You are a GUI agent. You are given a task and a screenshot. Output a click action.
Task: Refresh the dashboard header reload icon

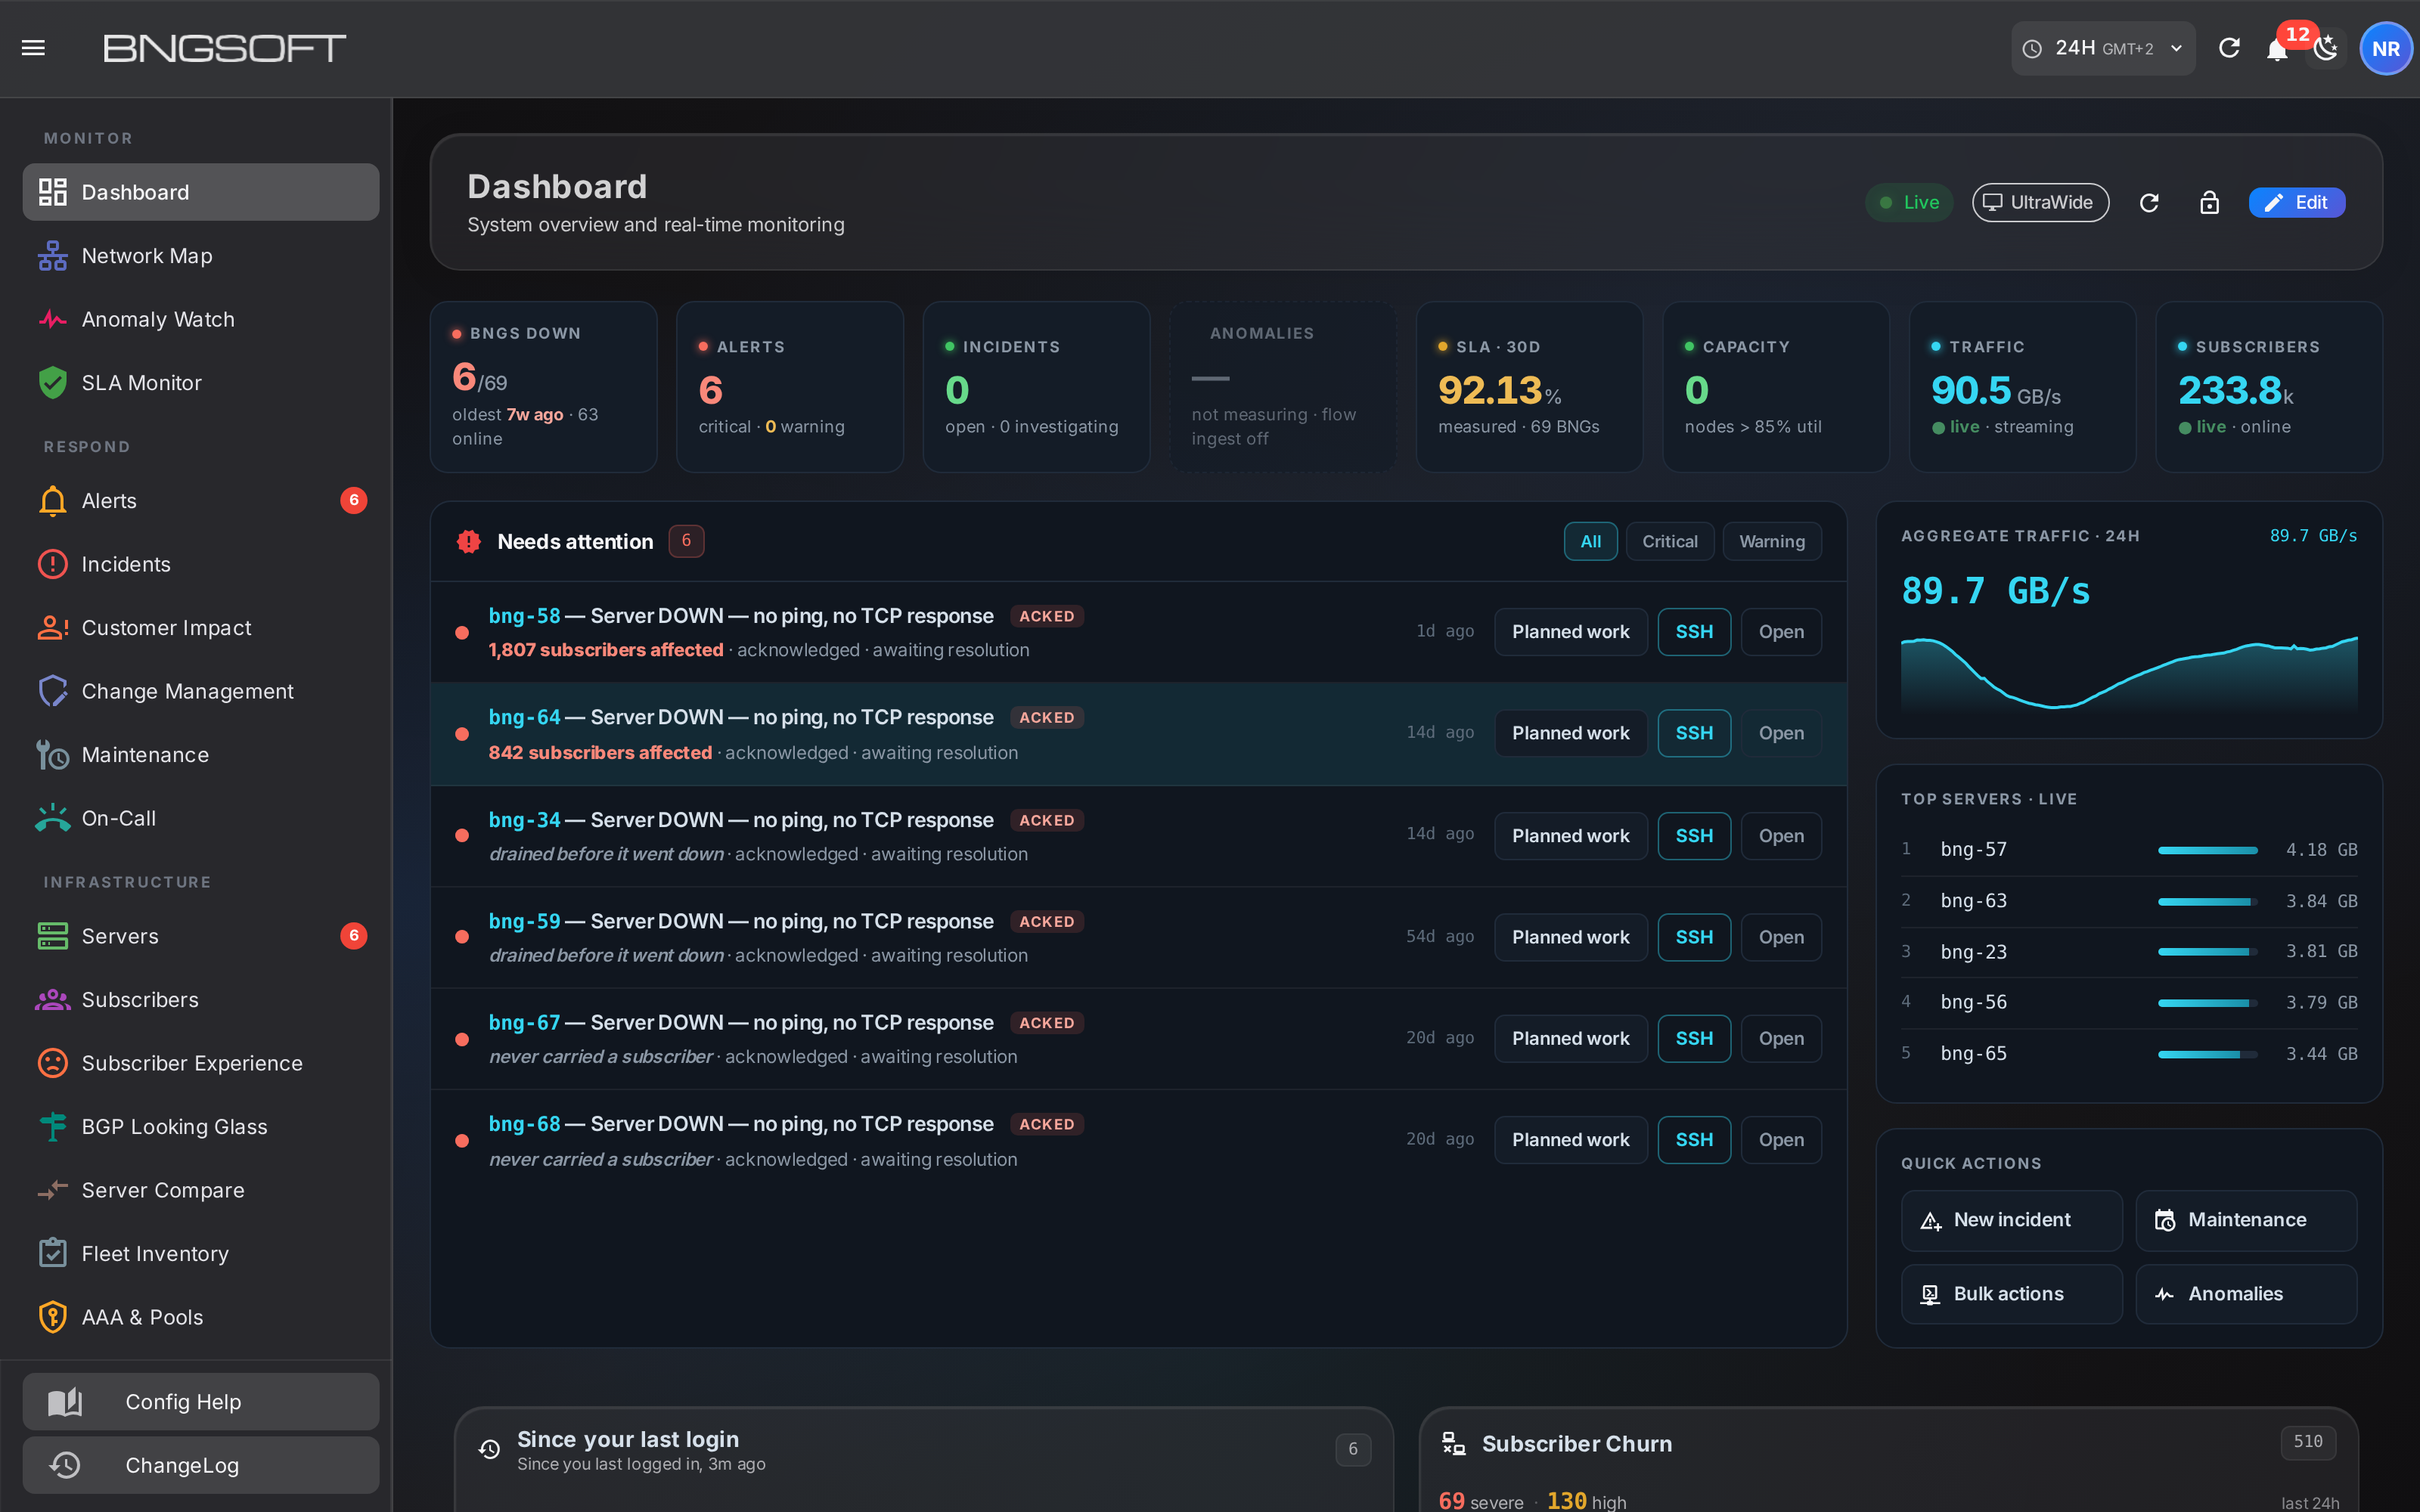point(2149,203)
